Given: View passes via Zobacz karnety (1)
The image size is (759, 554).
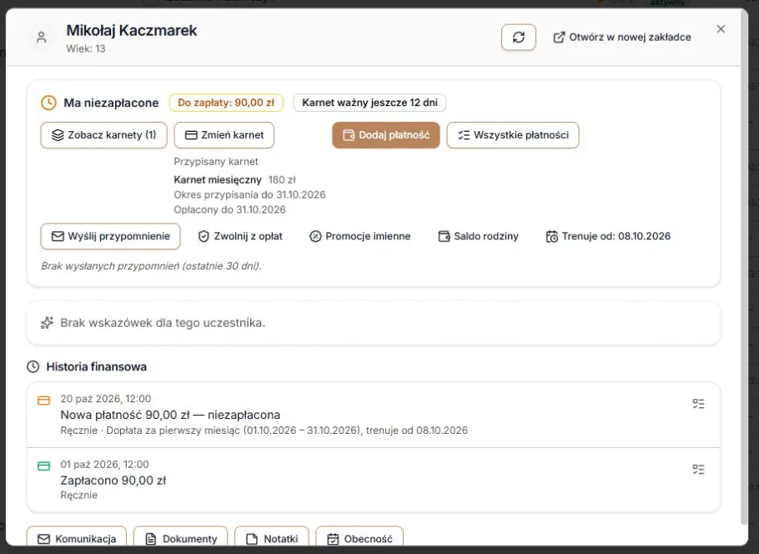Looking at the screenshot, I should (104, 135).
